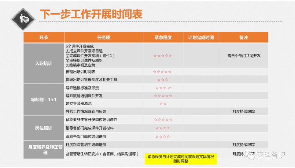This screenshot has height=168, width=295.
Task: Click the star rating for 6个课件开发完成
Action: (163, 56)
